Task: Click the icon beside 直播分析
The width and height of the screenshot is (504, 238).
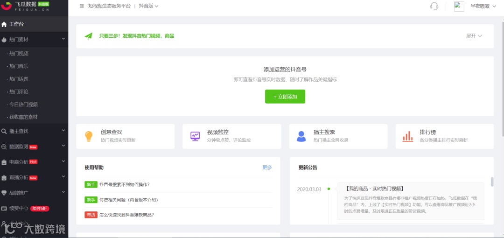Action: 4,177
